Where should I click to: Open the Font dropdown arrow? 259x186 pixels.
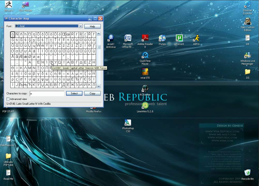(x=80, y=26)
